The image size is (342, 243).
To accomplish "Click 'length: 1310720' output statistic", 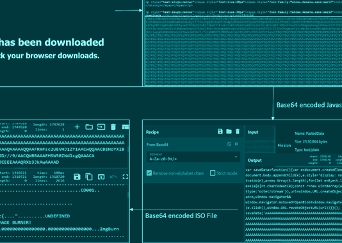I will [49, 176].
